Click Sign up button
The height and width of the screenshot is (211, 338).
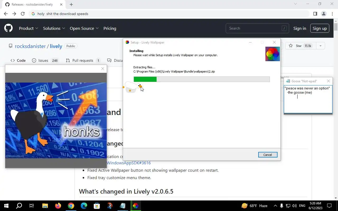point(320,28)
